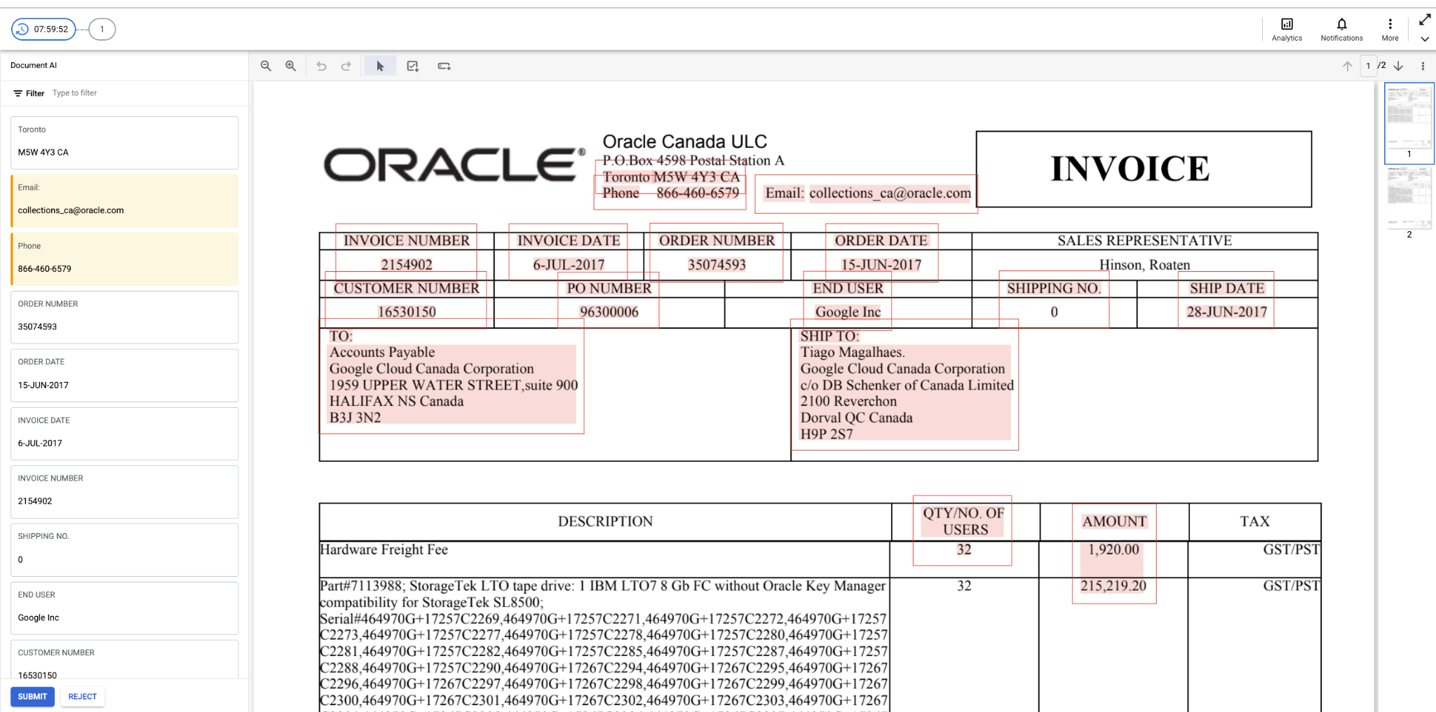Click the Phone 866-460-6579 text on invoice
The image size is (1436, 712).
pos(670,193)
